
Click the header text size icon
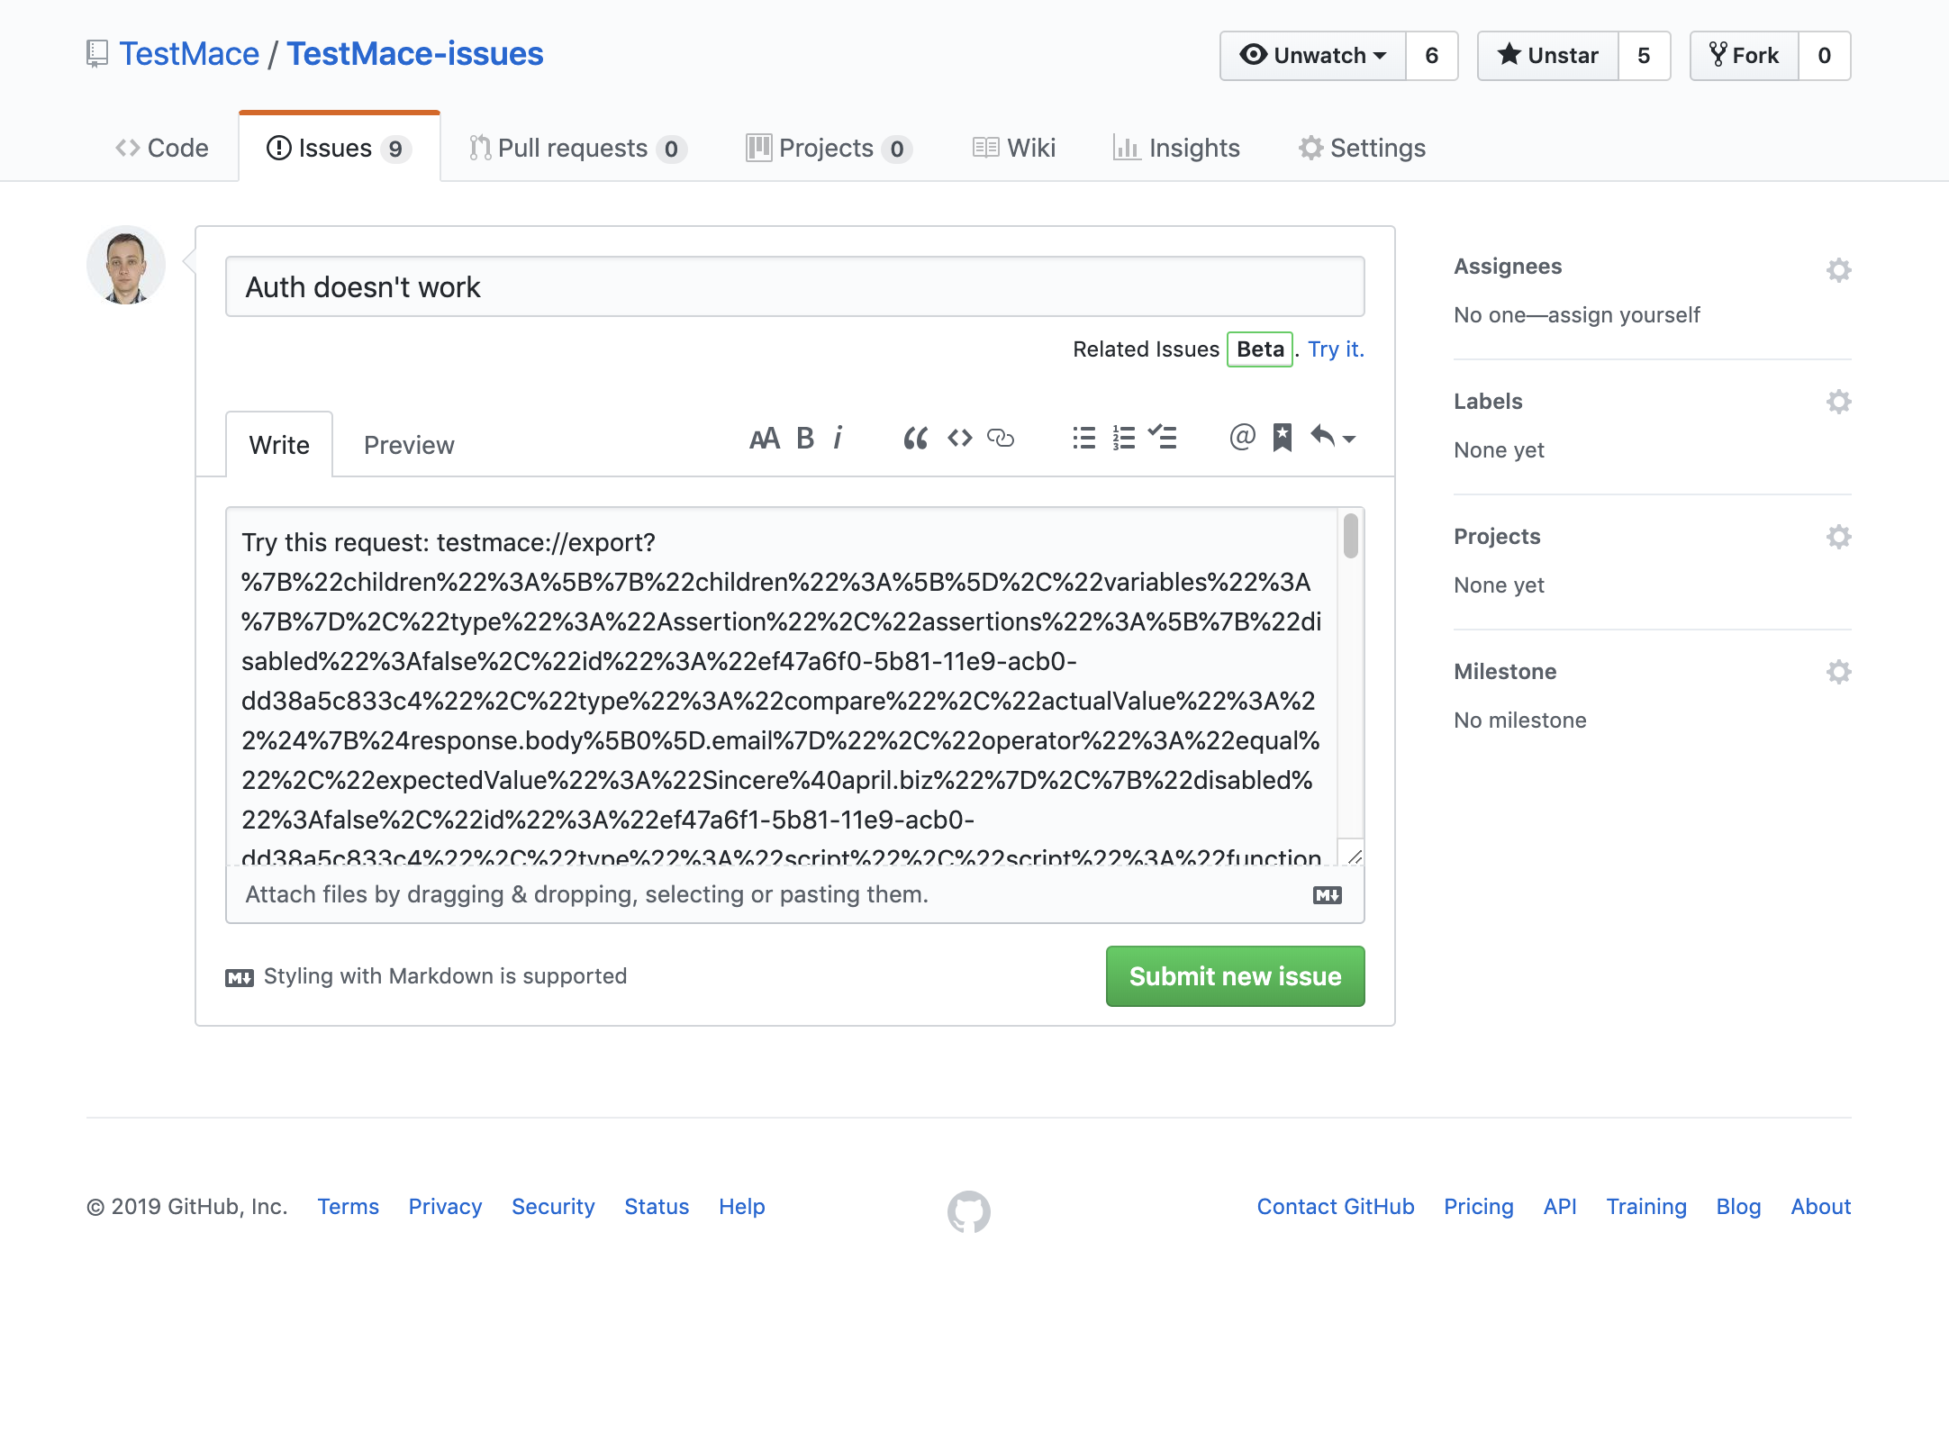click(x=764, y=439)
